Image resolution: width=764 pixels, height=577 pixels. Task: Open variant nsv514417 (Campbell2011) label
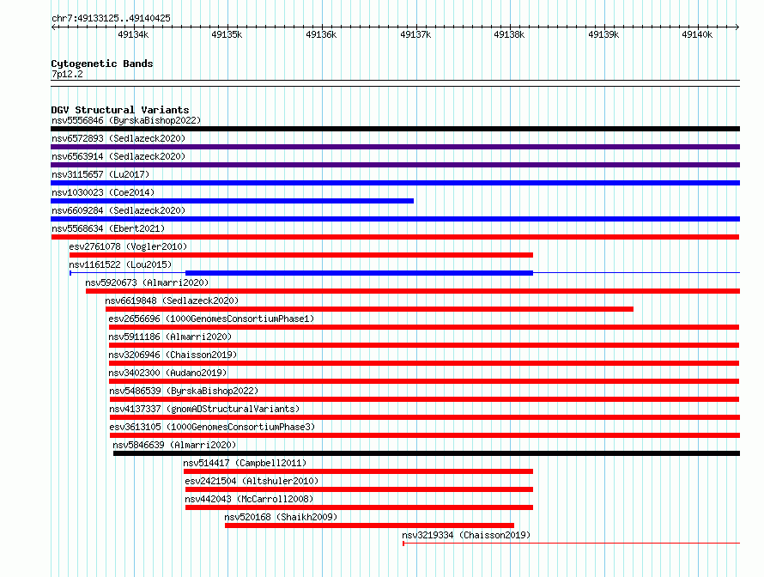tap(245, 463)
